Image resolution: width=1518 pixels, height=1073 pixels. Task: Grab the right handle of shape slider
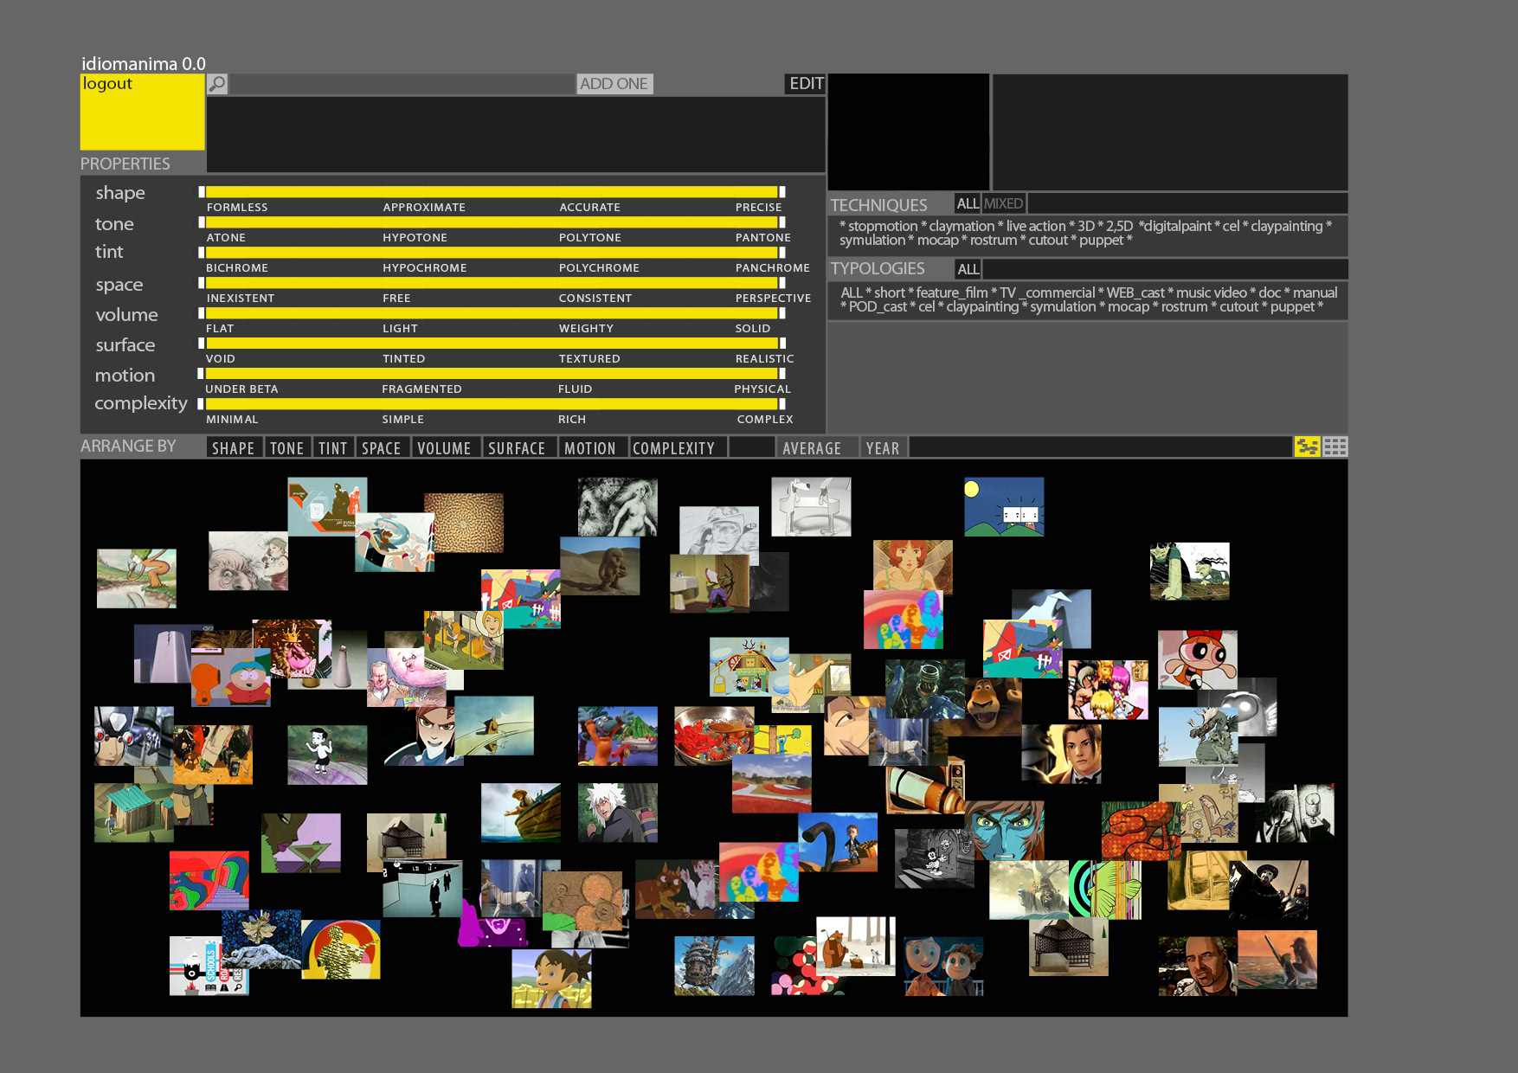782,192
